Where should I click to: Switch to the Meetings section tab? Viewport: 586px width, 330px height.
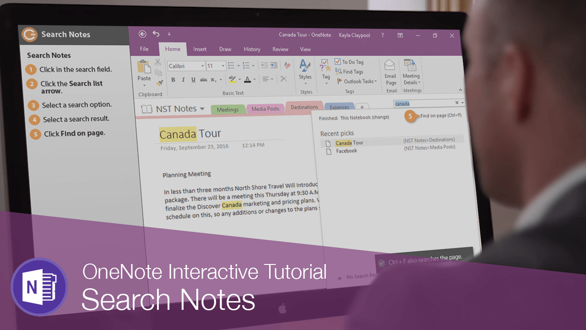(228, 109)
